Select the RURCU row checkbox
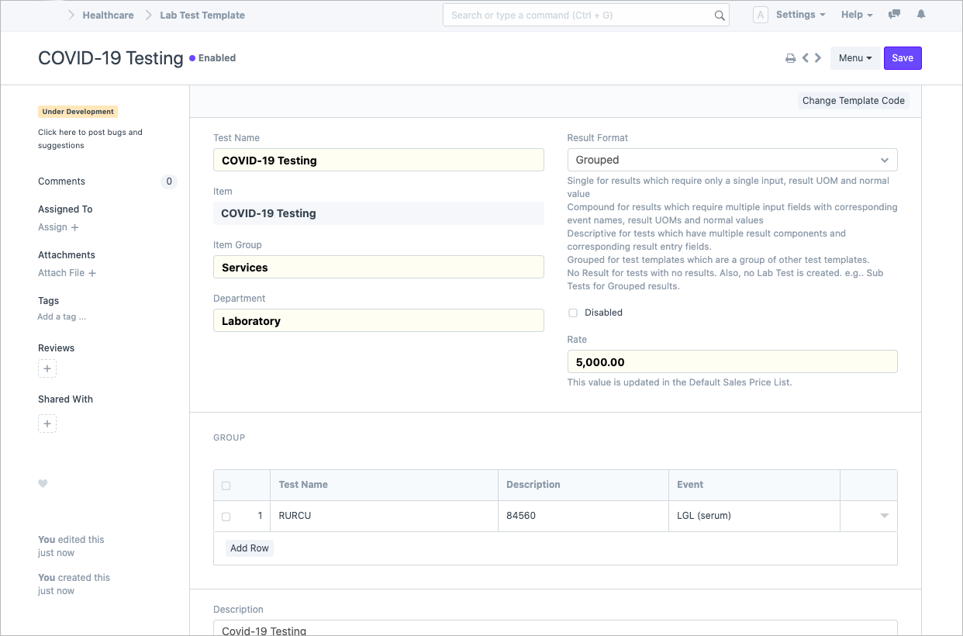This screenshot has width=963, height=636. 226,517
